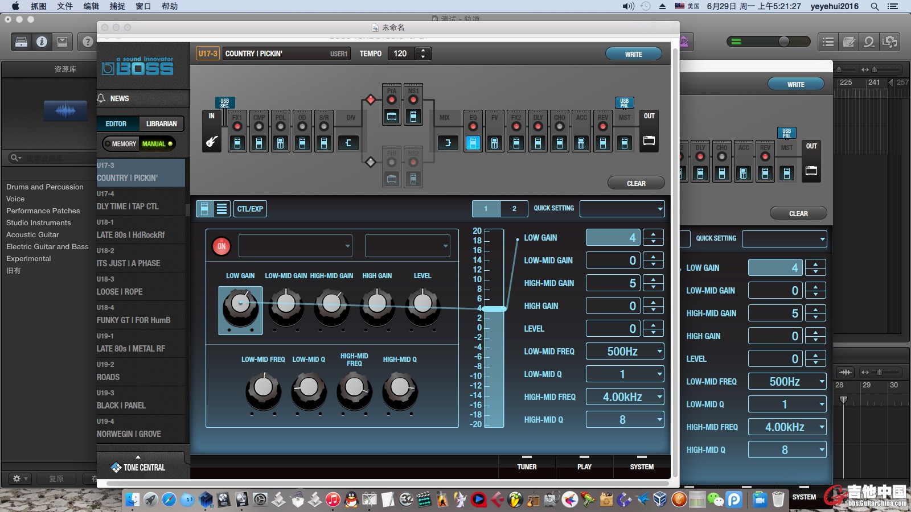
Task: Toggle the EQ effect ON button
Action: pos(221,246)
